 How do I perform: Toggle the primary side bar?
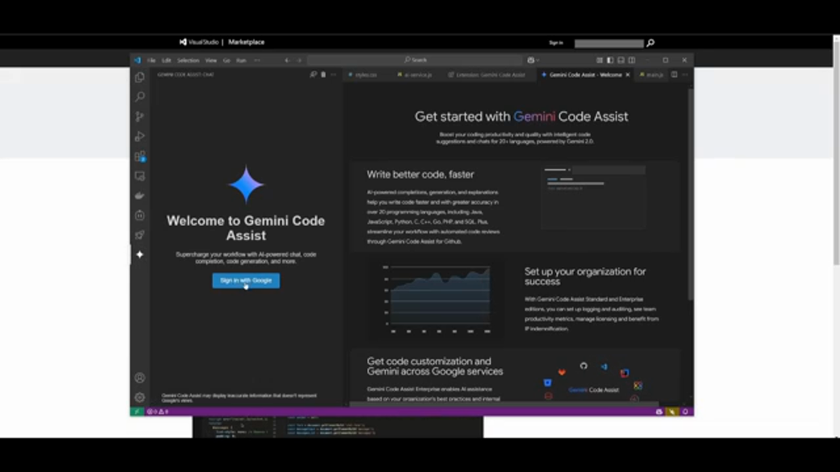(x=610, y=60)
